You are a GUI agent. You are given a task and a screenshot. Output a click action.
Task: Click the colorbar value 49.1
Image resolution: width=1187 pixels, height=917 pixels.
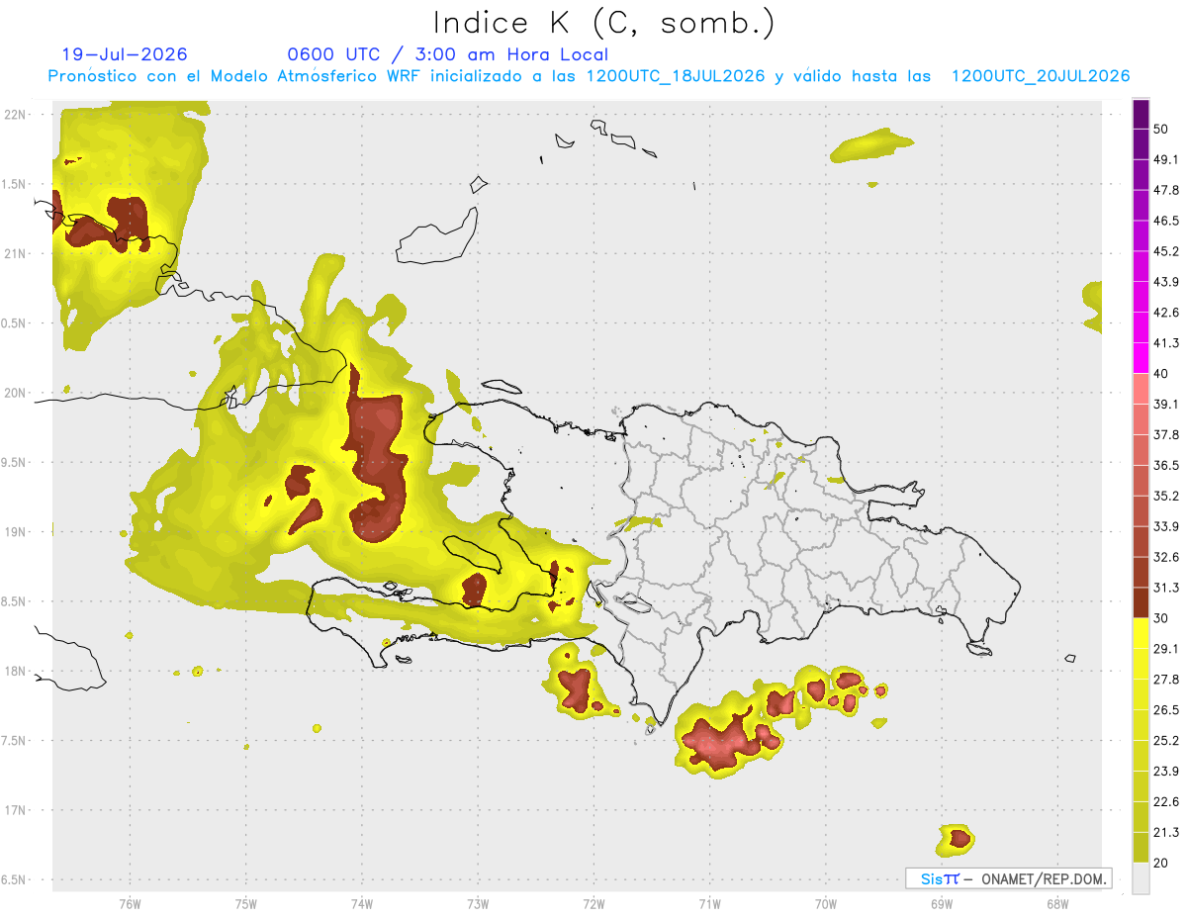pyautogui.click(x=1167, y=159)
